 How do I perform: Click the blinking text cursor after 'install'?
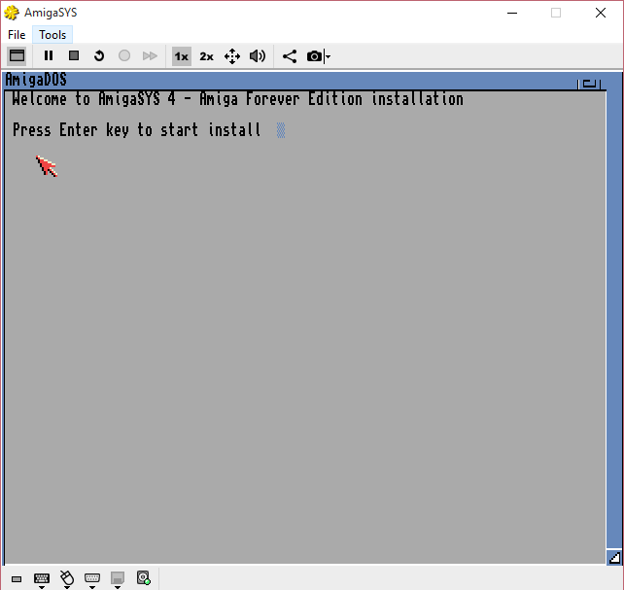(x=281, y=130)
